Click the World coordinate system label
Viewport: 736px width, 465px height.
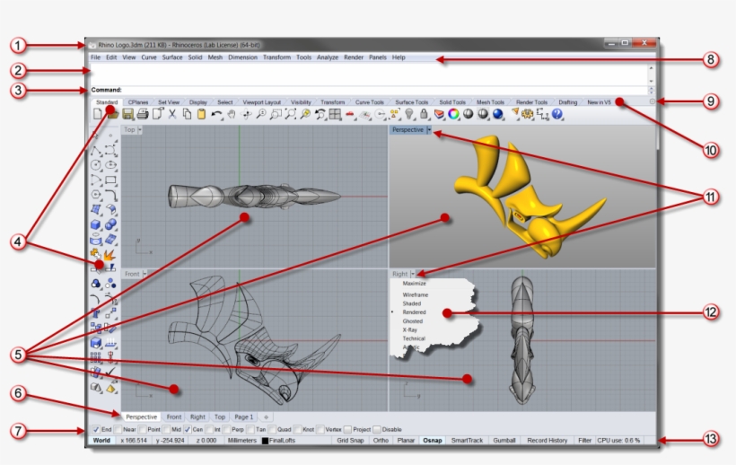(101, 441)
